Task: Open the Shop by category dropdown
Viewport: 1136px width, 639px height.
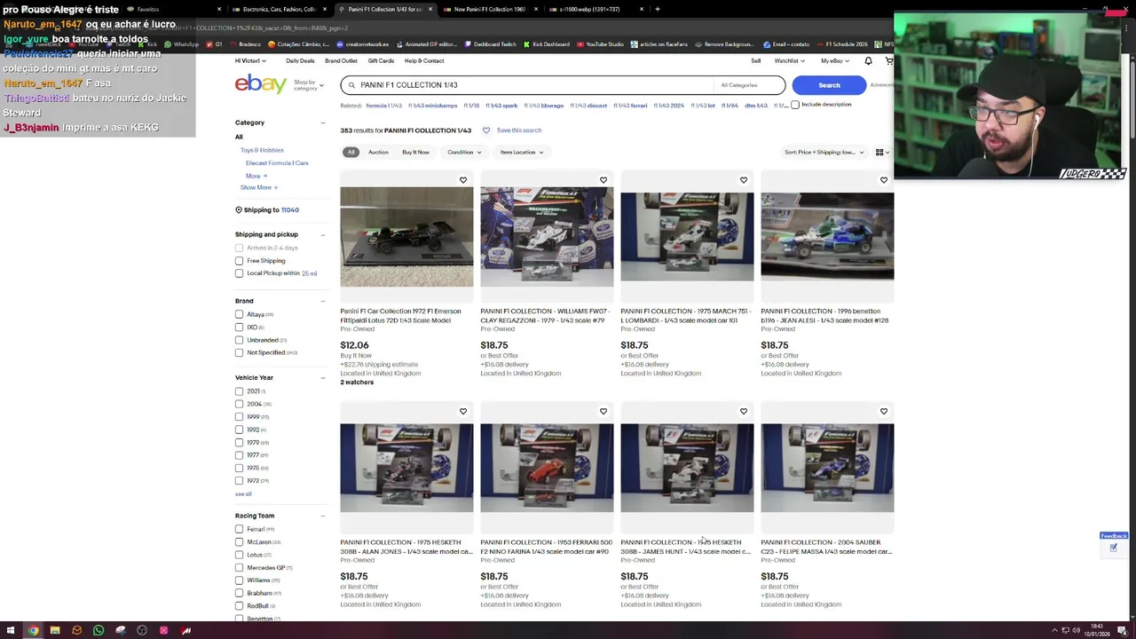Action: point(309,85)
